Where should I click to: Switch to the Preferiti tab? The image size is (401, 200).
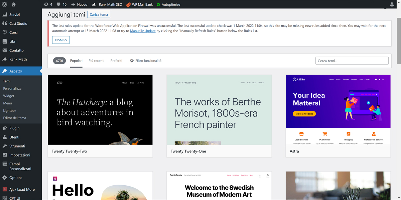coord(116,61)
